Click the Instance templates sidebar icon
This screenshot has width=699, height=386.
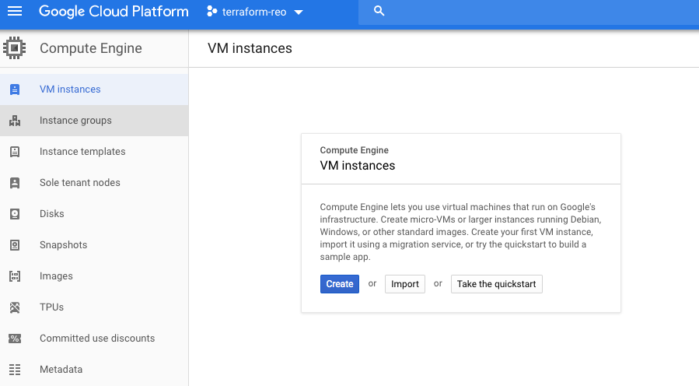tap(15, 152)
